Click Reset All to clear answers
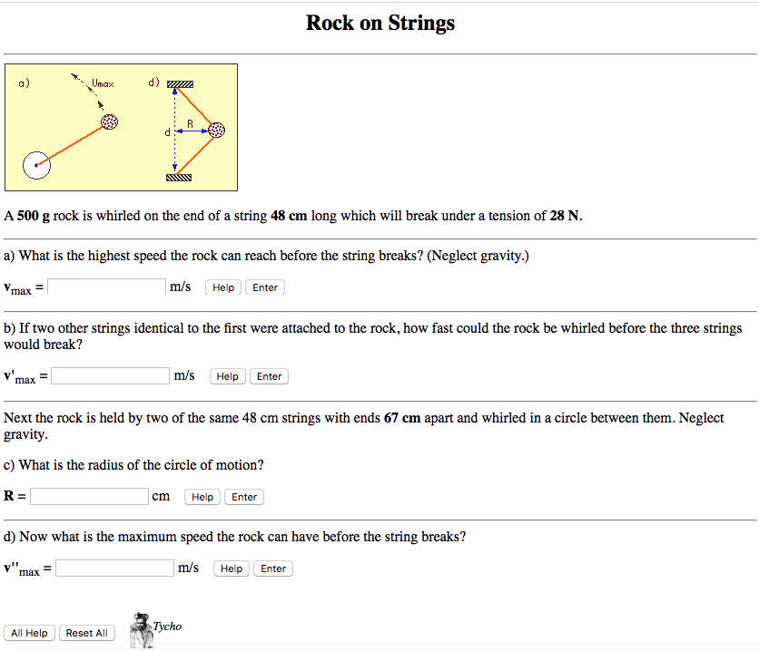759x651 pixels. click(x=86, y=632)
